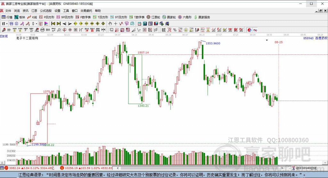Viewport: 328px width, 178px height.
Task: Click the pencil draw icon
Action: tap(3, 30)
